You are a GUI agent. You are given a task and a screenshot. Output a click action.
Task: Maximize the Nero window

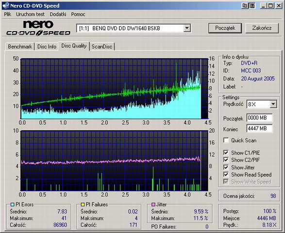coord(270,6)
